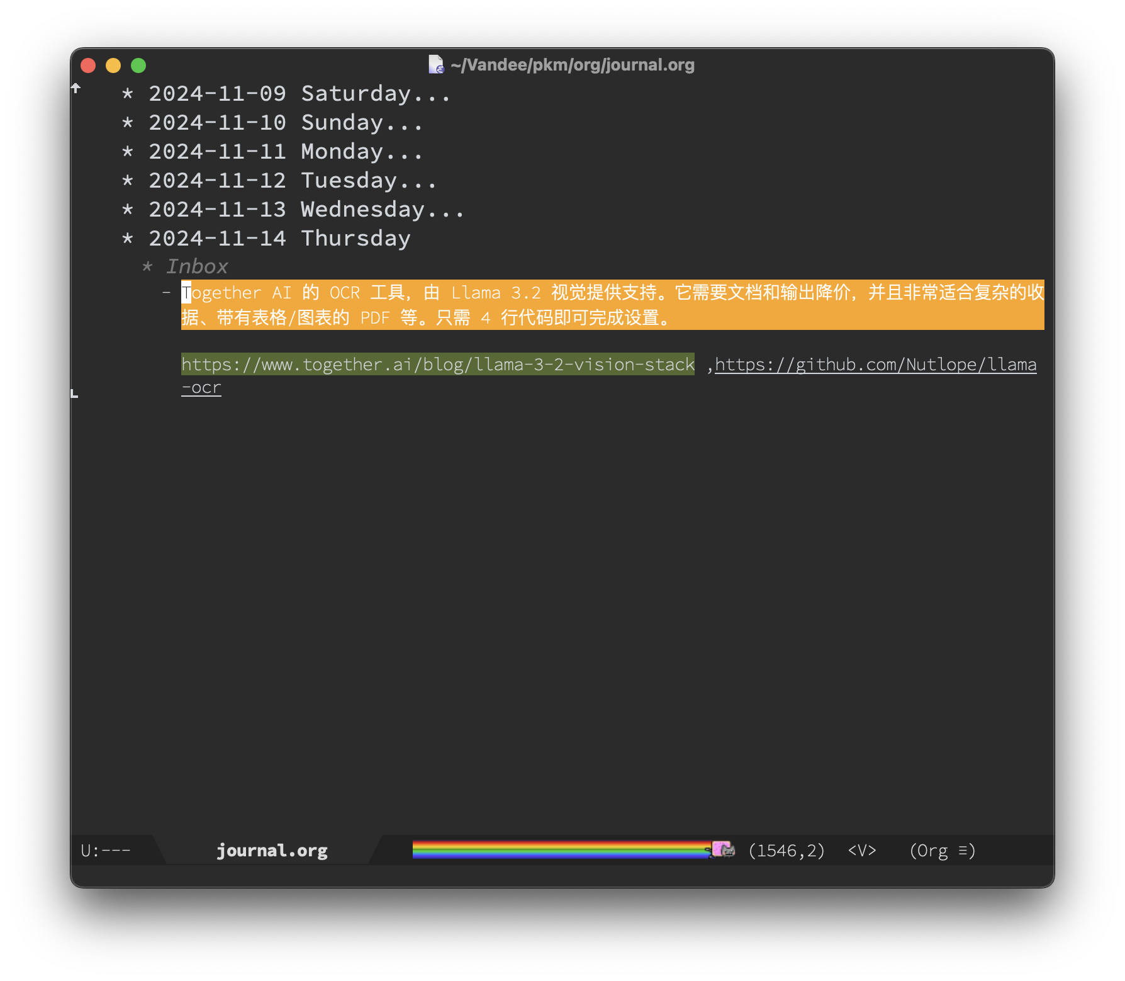This screenshot has height=981, width=1125.
Task: Click the star bullet before Inbox
Action: coord(147,266)
